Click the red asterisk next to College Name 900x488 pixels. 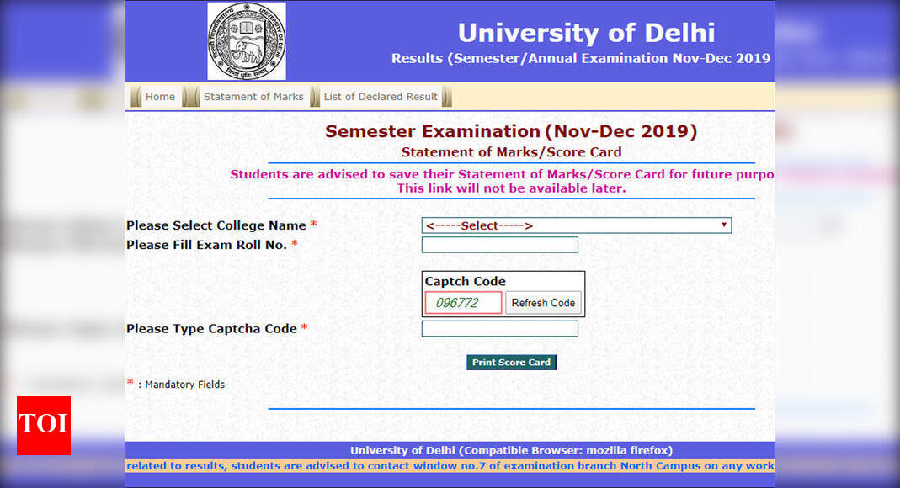click(315, 223)
